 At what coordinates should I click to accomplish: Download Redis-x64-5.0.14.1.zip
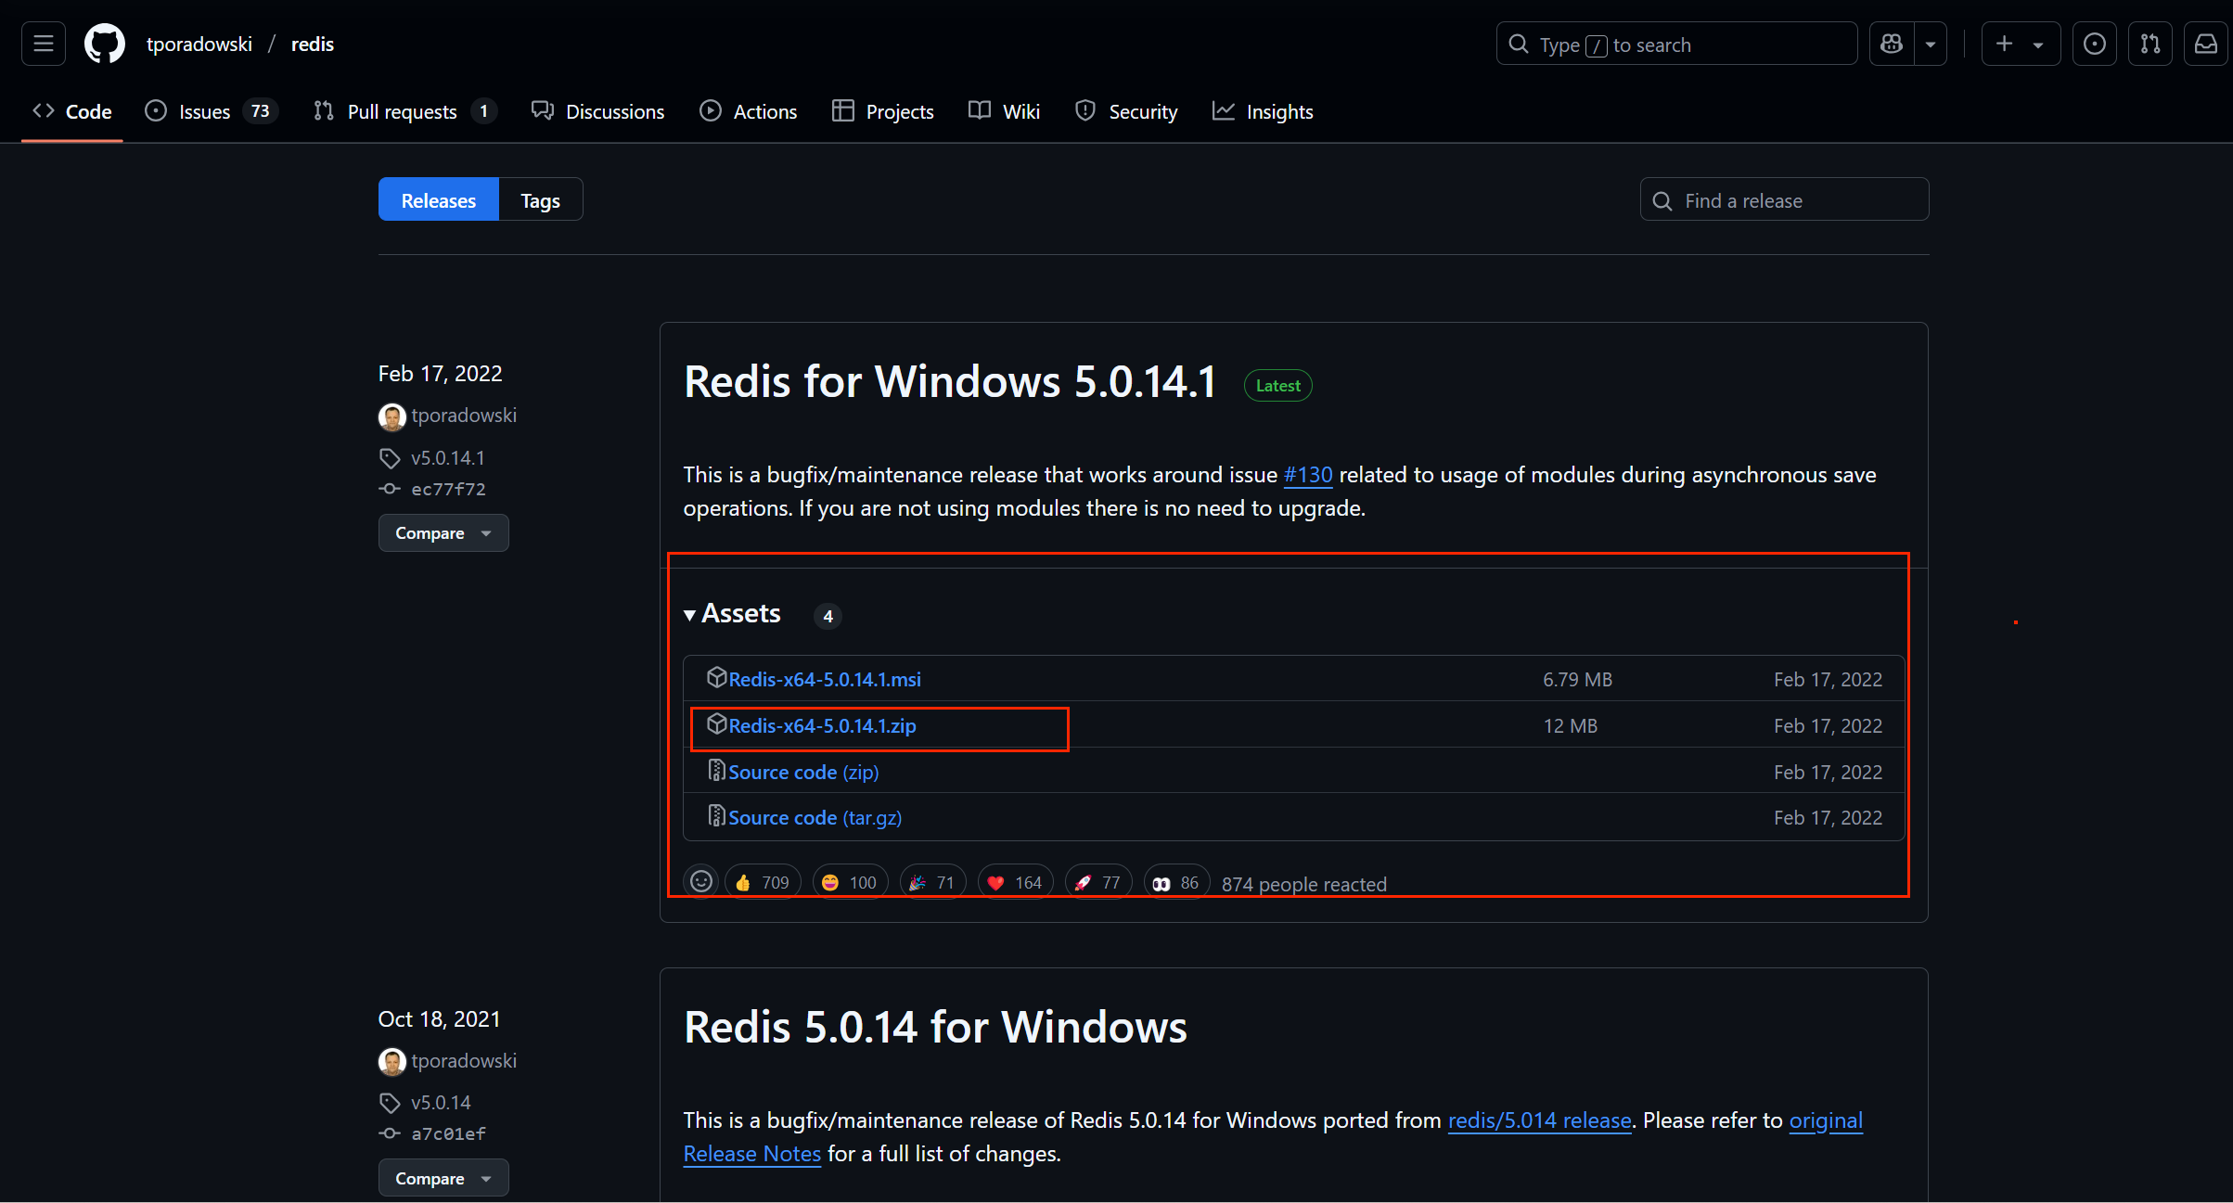point(822,726)
